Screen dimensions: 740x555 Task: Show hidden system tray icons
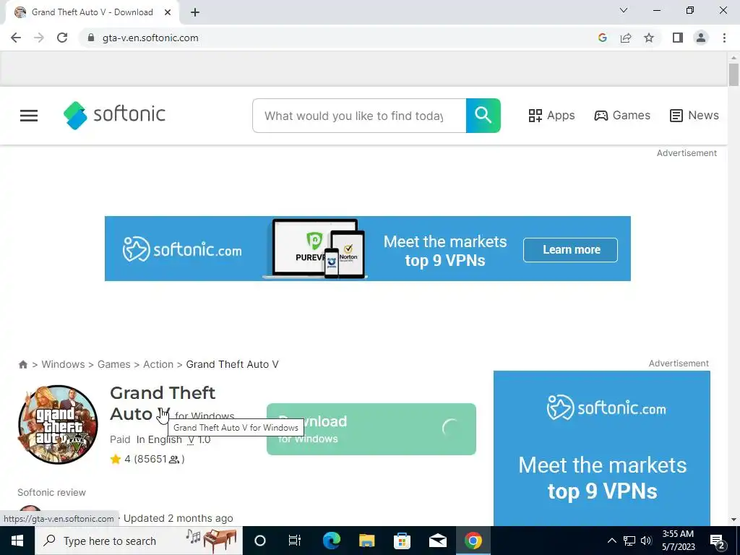tap(611, 541)
